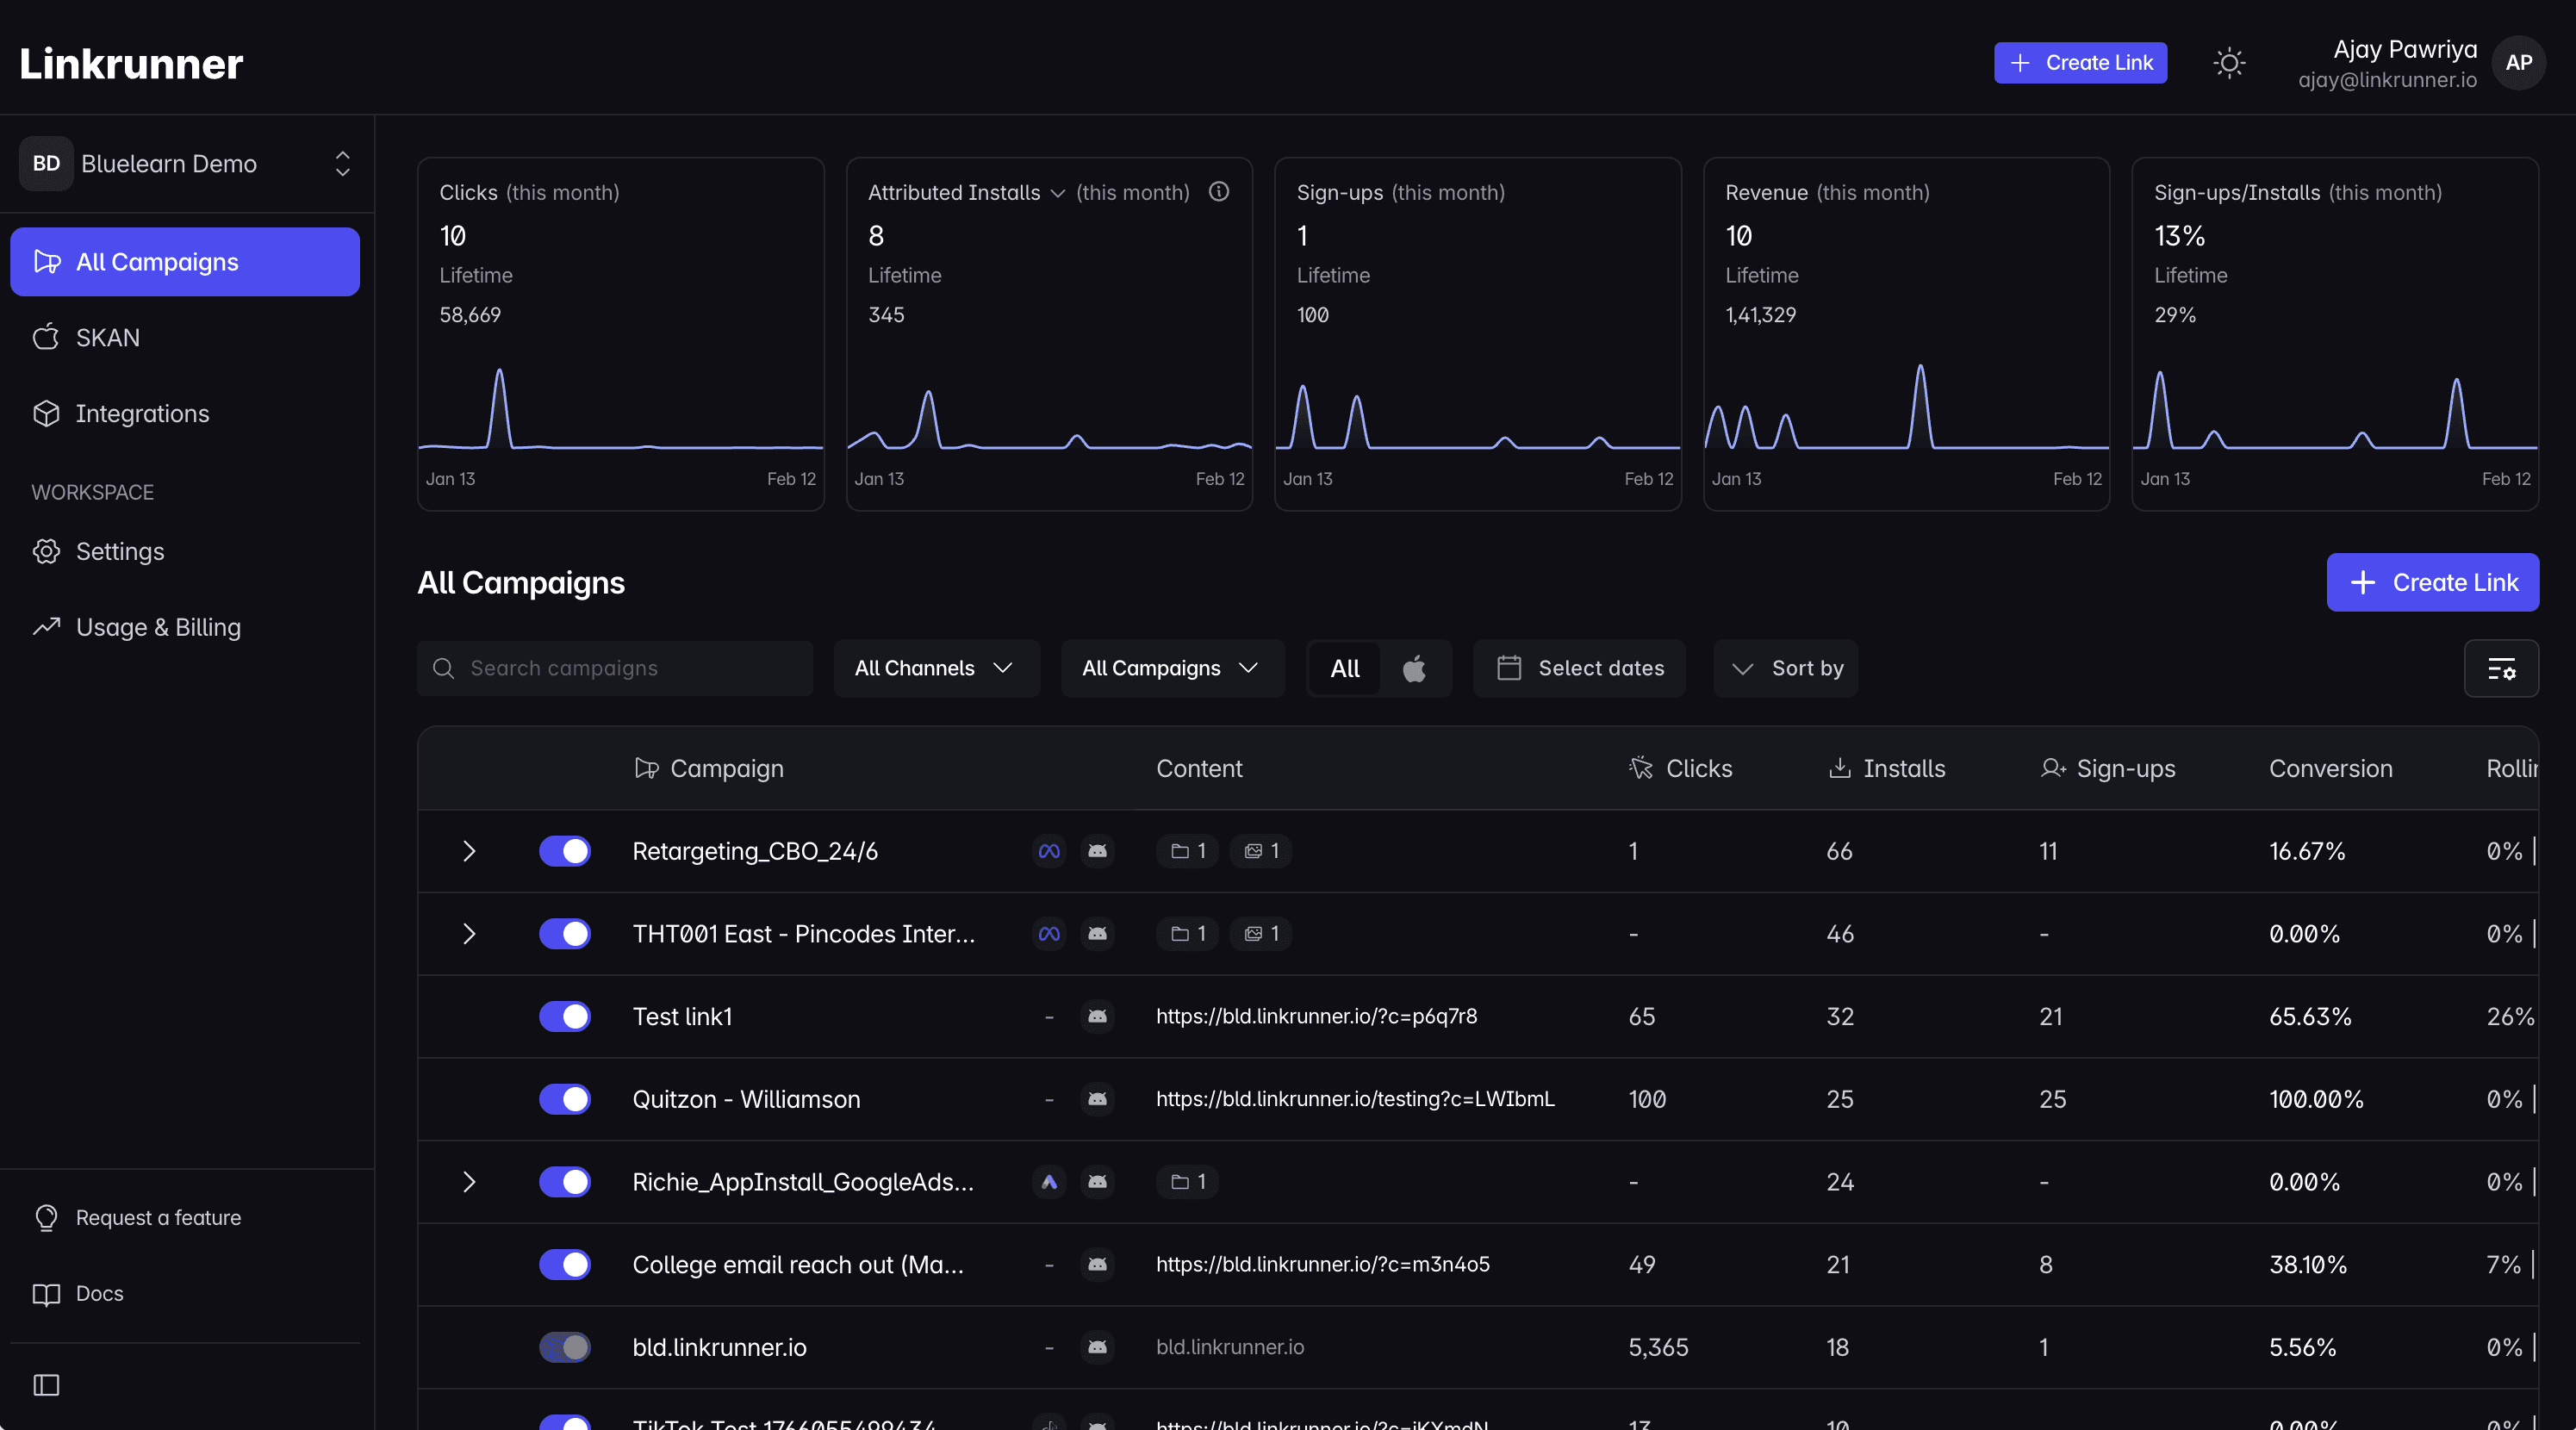This screenshot has width=2576, height=1430.
Task: Go to the SKAN sidebar section
Action: [107, 338]
